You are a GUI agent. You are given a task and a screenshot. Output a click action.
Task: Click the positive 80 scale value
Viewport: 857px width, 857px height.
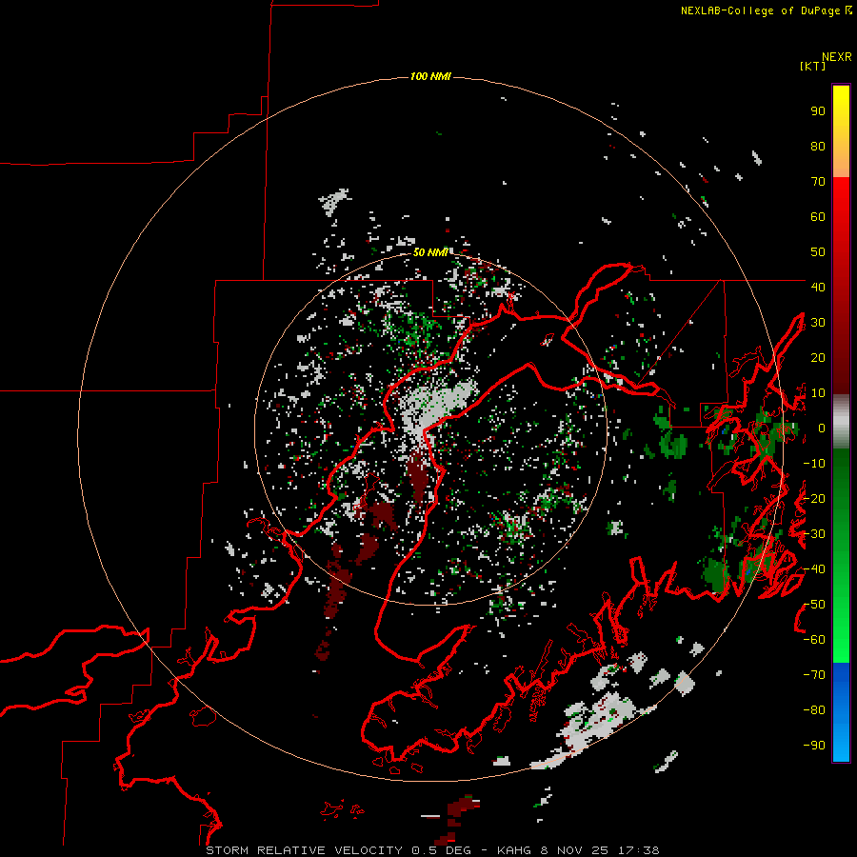[818, 147]
